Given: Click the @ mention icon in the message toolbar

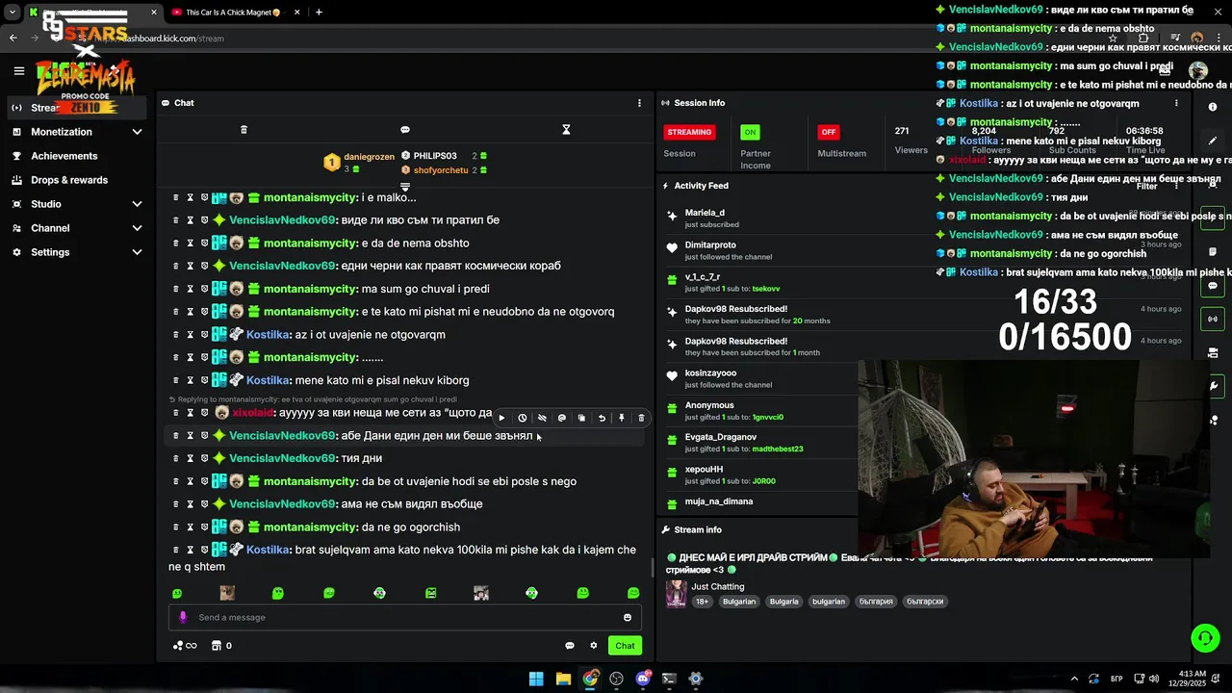Looking at the screenshot, I should (562, 418).
